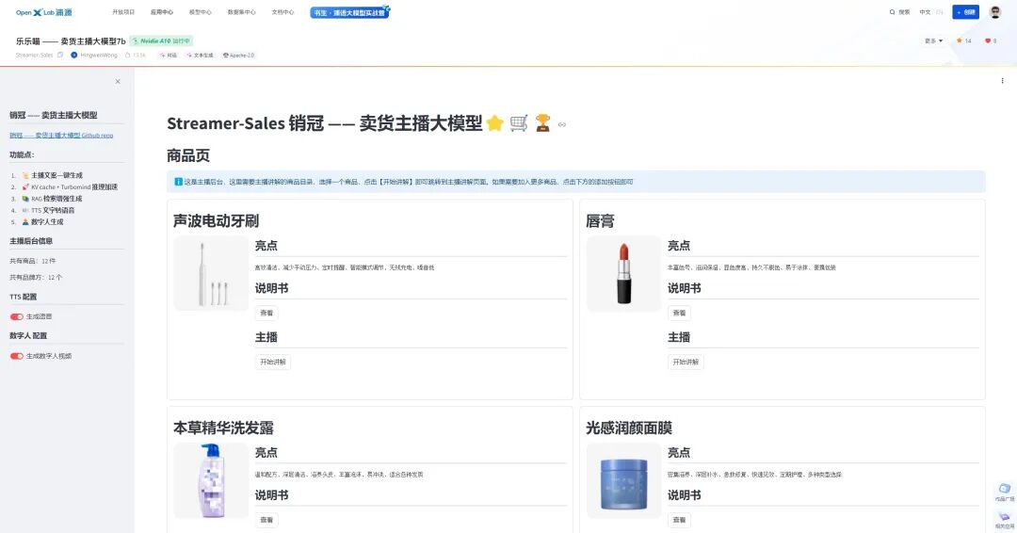1017x533 pixels.
Task: Click the 主播文案一键生成 feature item
Action: click(x=53, y=176)
